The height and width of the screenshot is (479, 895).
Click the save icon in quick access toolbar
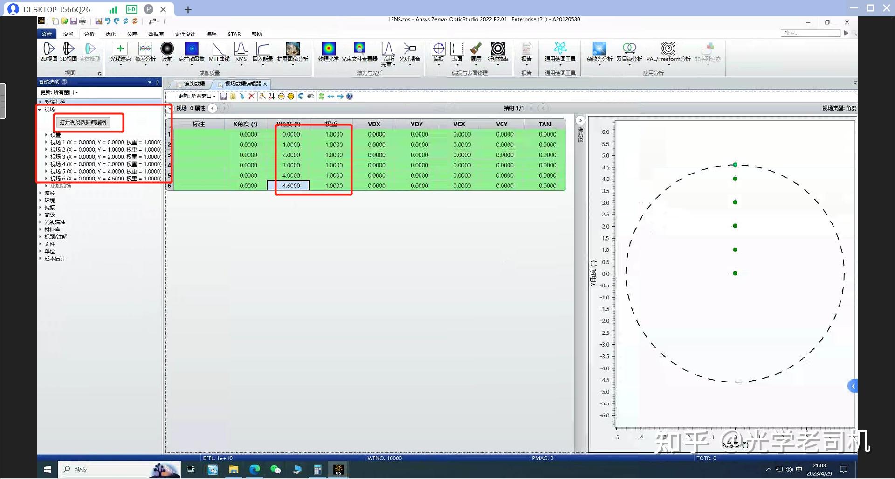click(74, 21)
